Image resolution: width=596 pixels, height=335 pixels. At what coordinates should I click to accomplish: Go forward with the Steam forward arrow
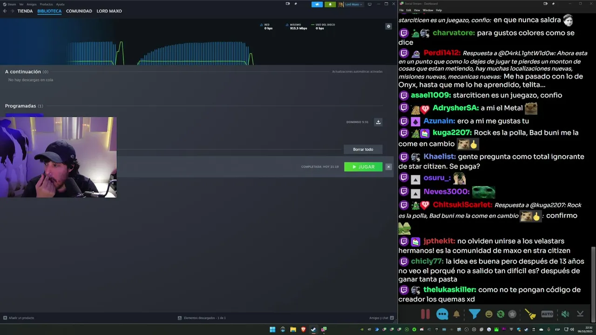pyautogui.click(x=12, y=11)
